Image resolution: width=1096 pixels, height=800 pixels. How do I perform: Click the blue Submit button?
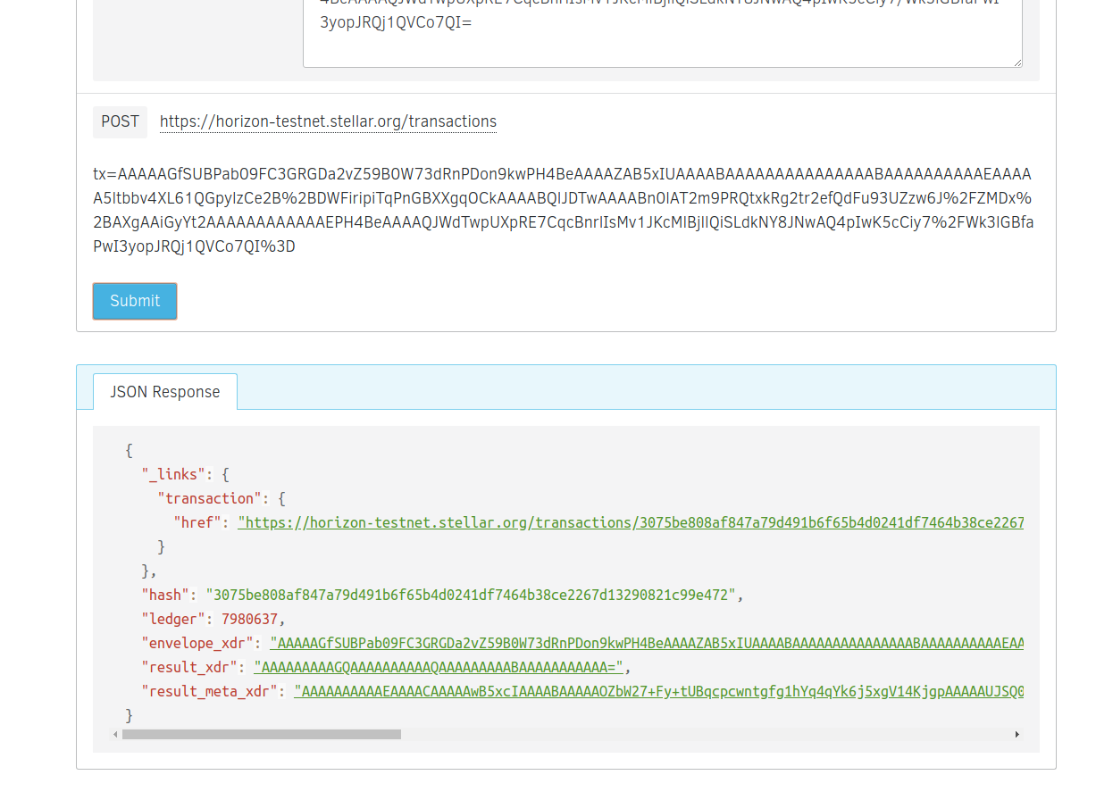pyautogui.click(x=135, y=301)
